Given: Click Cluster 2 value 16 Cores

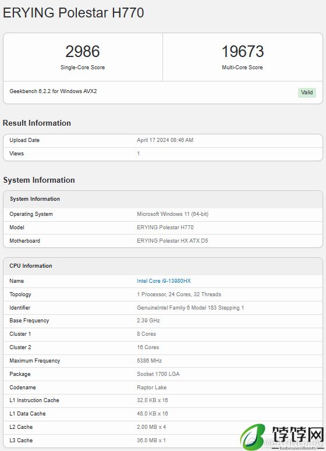Looking at the screenshot, I should 148,347.
